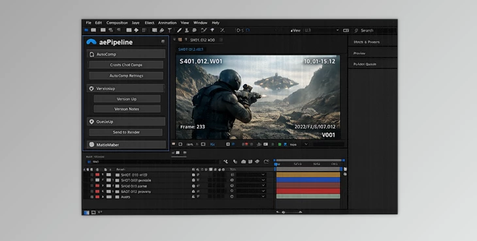Click the work area bar above time ruler
This screenshot has width=477, height=241.
pyautogui.click(x=309, y=160)
